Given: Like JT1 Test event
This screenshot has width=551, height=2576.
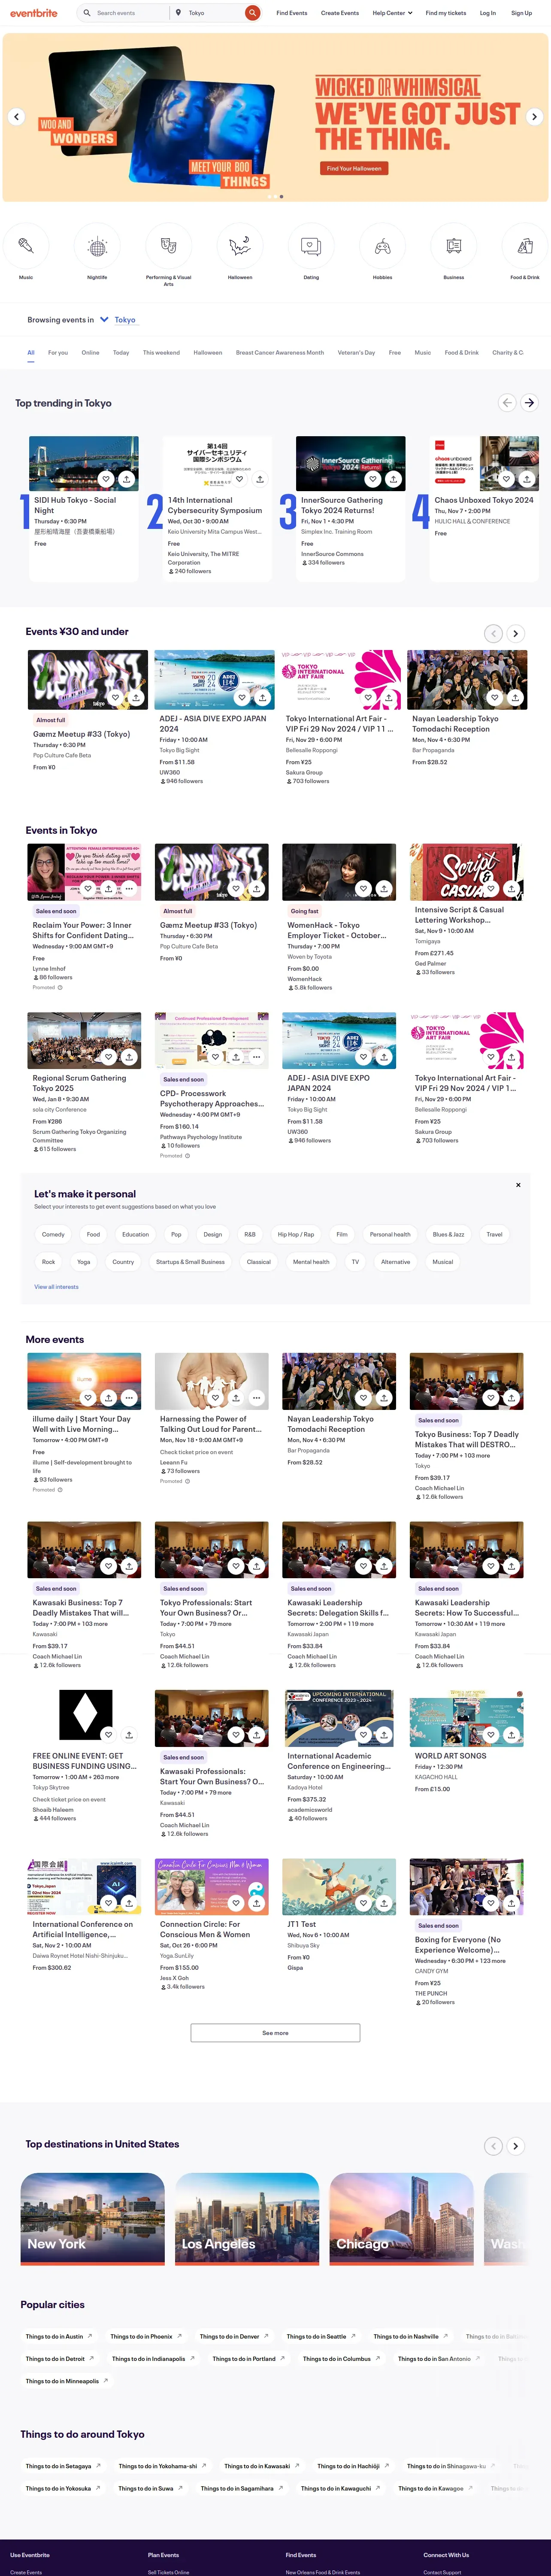Looking at the screenshot, I should [363, 1902].
